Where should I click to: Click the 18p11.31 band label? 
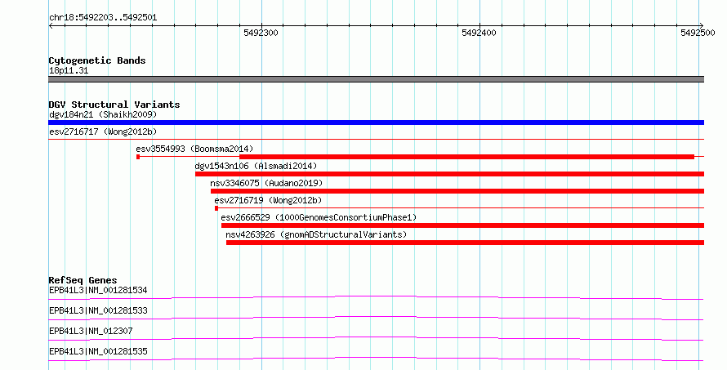[x=69, y=71]
